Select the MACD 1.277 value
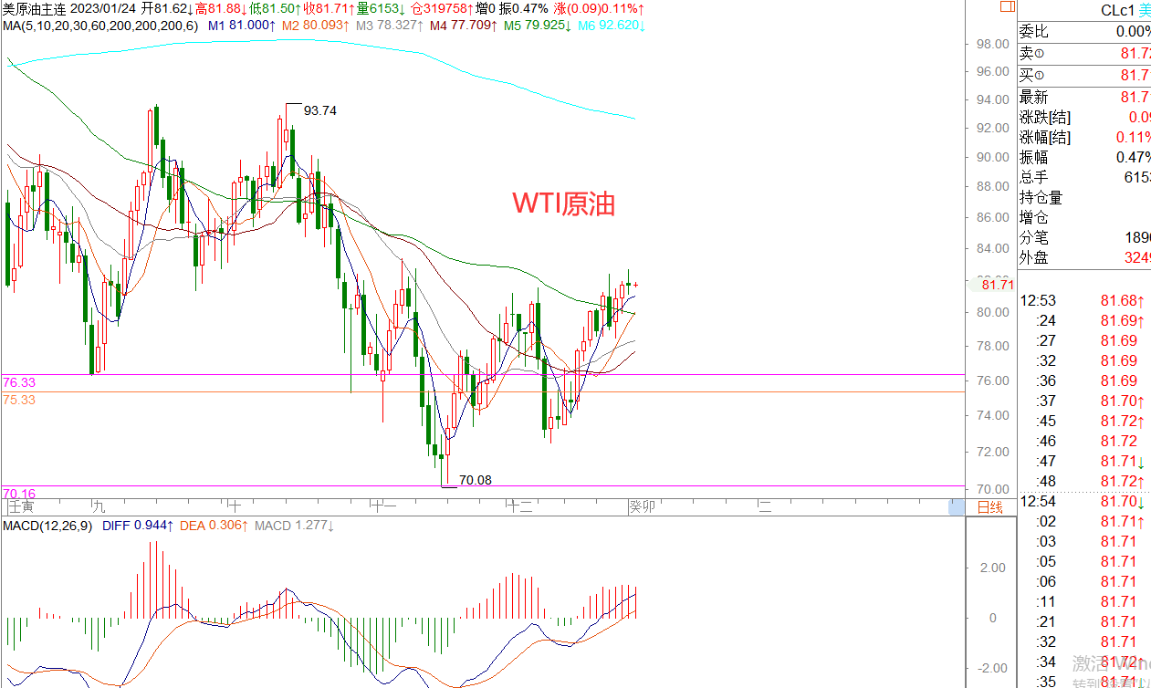The width and height of the screenshot is (1151, 688). (x=294, y=526)
